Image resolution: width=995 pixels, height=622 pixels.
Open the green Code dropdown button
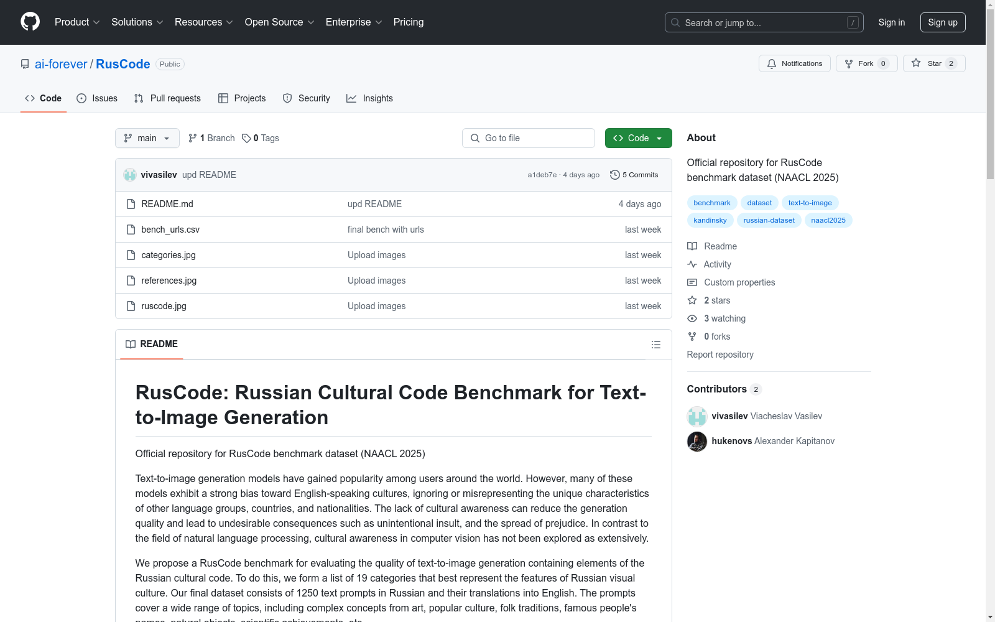[638, 138]
